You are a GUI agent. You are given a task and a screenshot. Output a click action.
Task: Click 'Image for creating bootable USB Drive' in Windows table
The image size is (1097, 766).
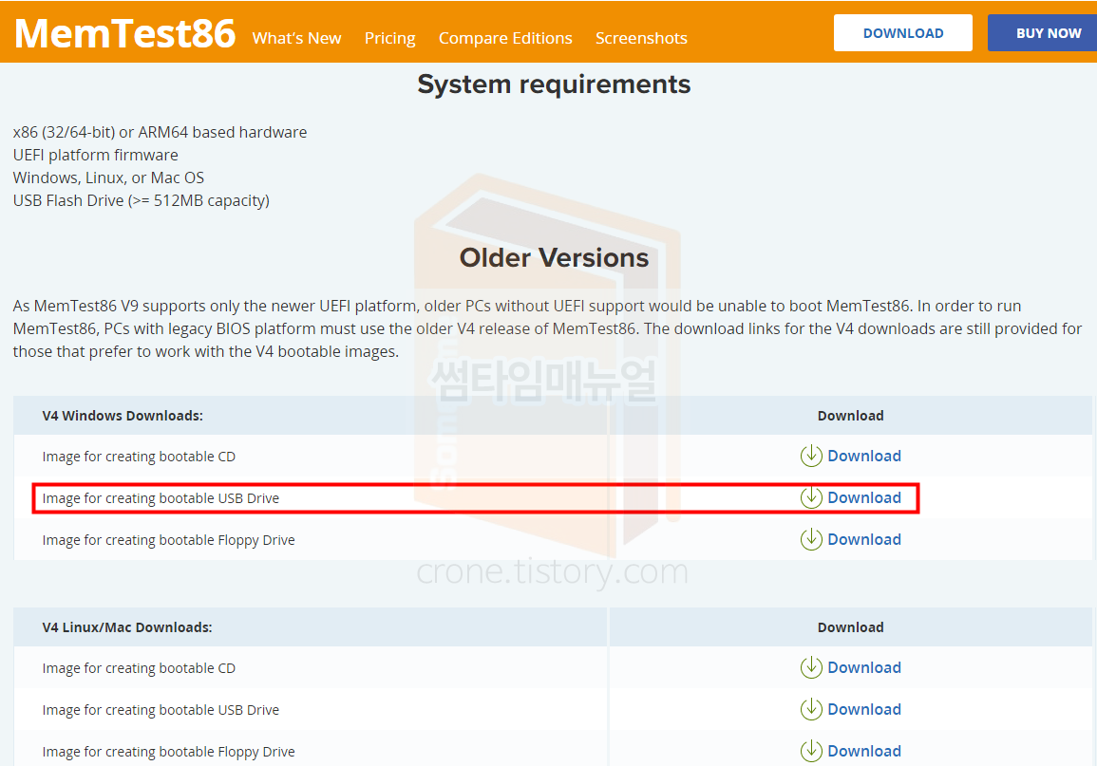point(161,498)
